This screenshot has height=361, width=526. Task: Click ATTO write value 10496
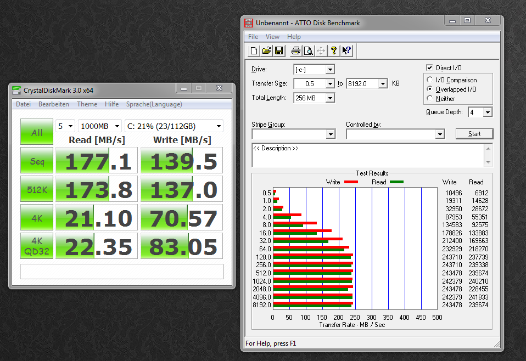coord(454,193)
